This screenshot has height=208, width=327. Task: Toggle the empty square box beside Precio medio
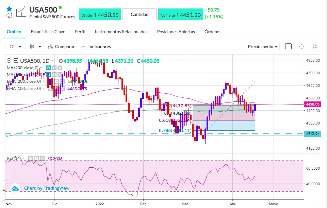click(288, 46)
